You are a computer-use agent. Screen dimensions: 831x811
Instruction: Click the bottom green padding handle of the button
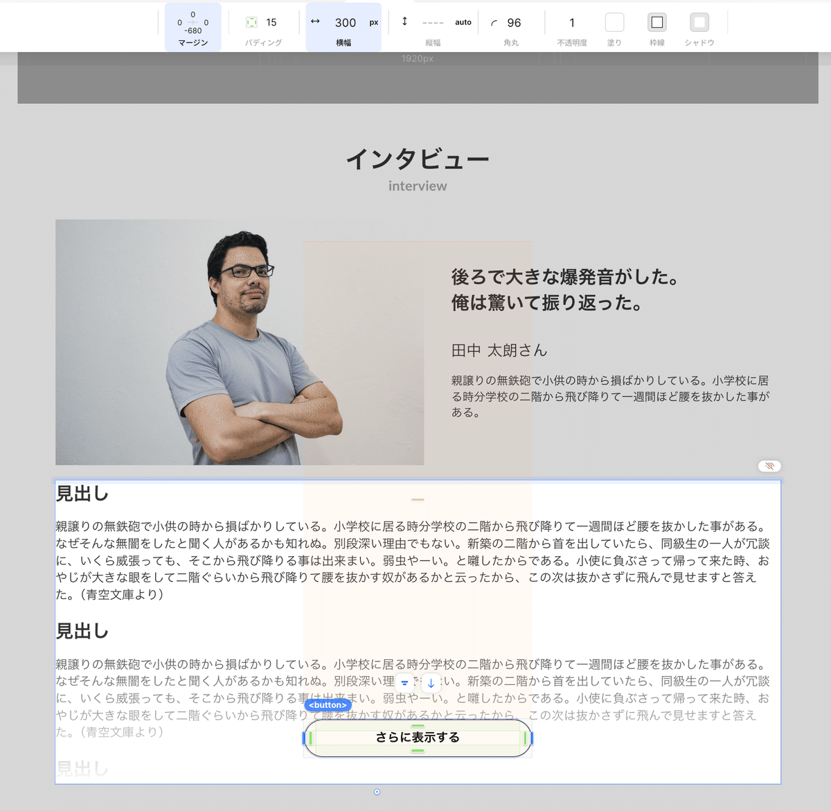pos(418,751)
